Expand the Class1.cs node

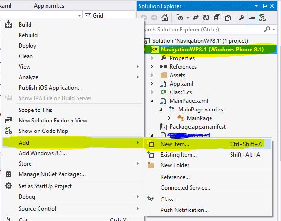click(x=151, y=92)
